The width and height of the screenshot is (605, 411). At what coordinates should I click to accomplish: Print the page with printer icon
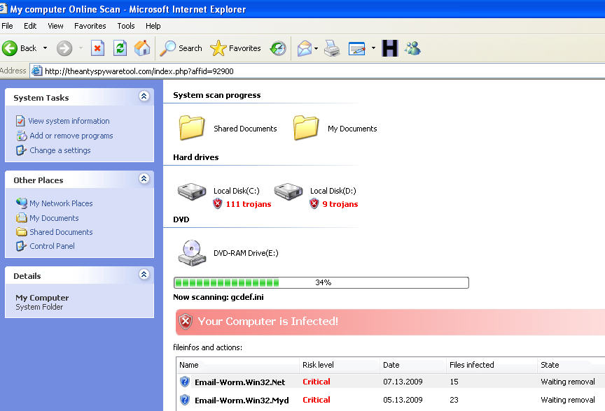point(332,48)
